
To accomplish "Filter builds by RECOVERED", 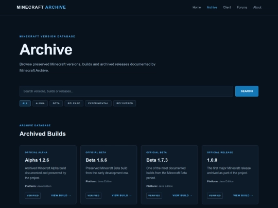I will point(125,103).
